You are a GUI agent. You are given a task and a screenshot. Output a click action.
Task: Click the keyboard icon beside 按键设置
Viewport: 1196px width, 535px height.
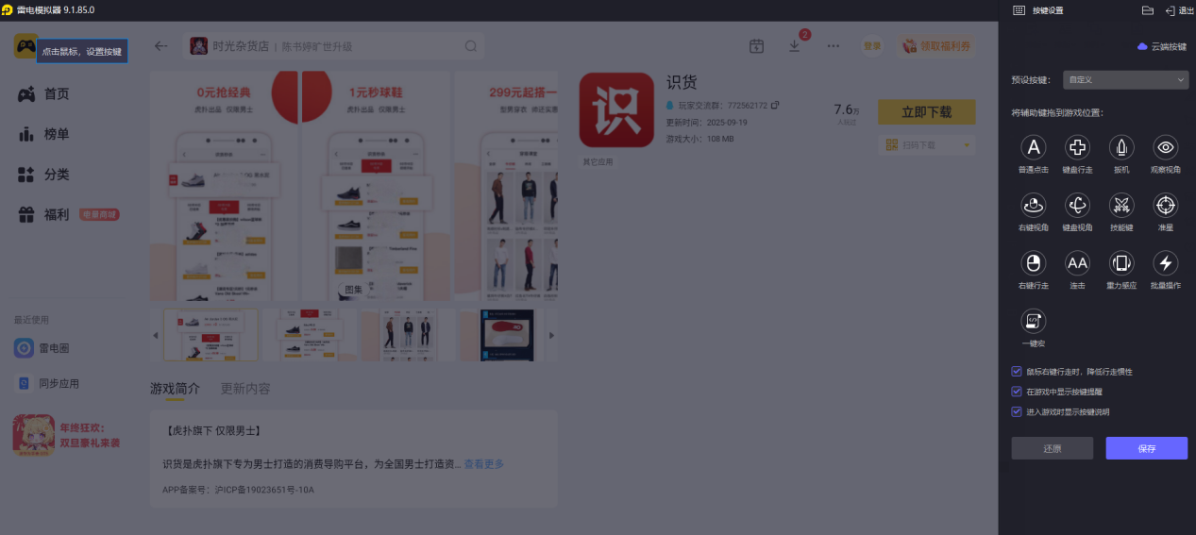point(1019,10)
